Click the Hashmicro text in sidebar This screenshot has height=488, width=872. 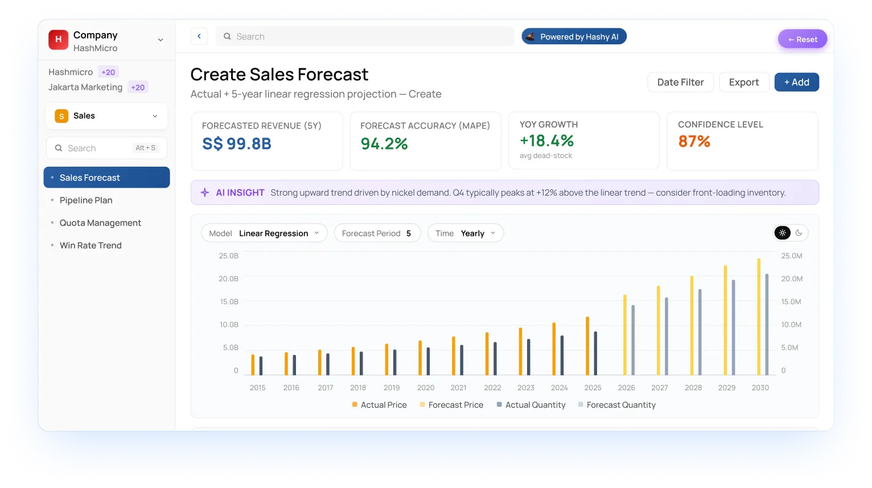[x=71, y=72]
